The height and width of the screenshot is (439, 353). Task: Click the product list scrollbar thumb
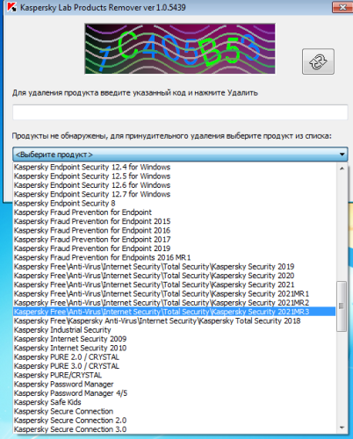point(342,306)
